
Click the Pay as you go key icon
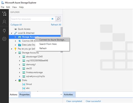coord(15,49)
